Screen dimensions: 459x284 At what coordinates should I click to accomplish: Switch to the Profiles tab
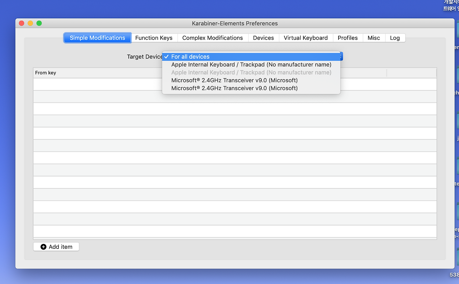(x=348, y=38)
